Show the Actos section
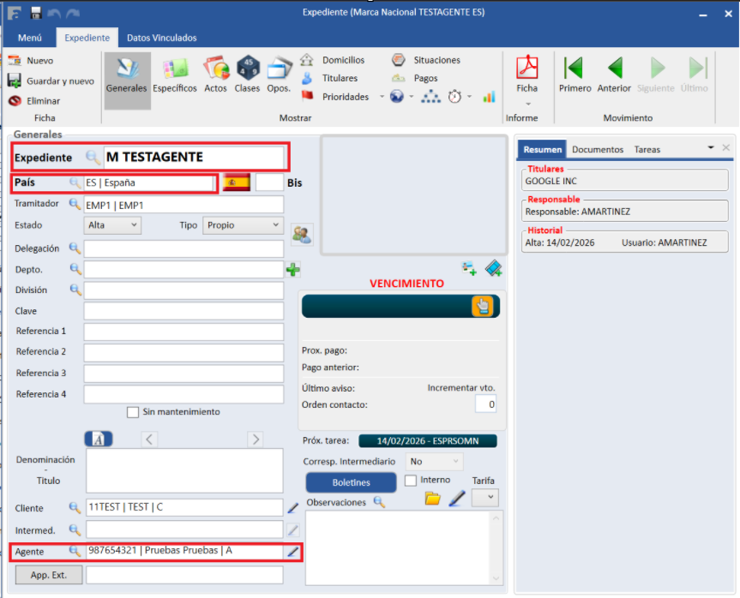 pyautogui.click(x=216, y=74)
